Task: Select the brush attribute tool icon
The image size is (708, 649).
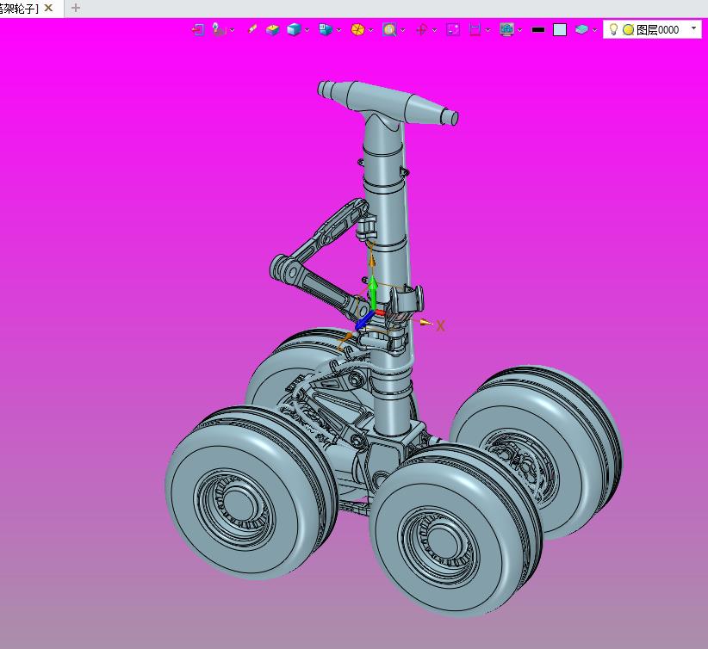Action: point(252,29)
